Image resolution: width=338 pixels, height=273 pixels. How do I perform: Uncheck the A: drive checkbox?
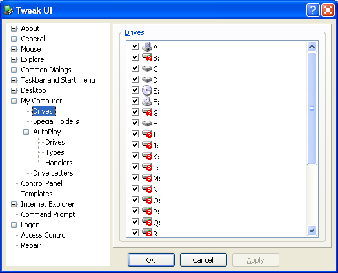[135, 46]
